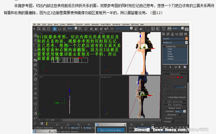The image size is (216, 134).
Task: Tick the Ignore Backfacing checkbox
Action: pos(165,84)
